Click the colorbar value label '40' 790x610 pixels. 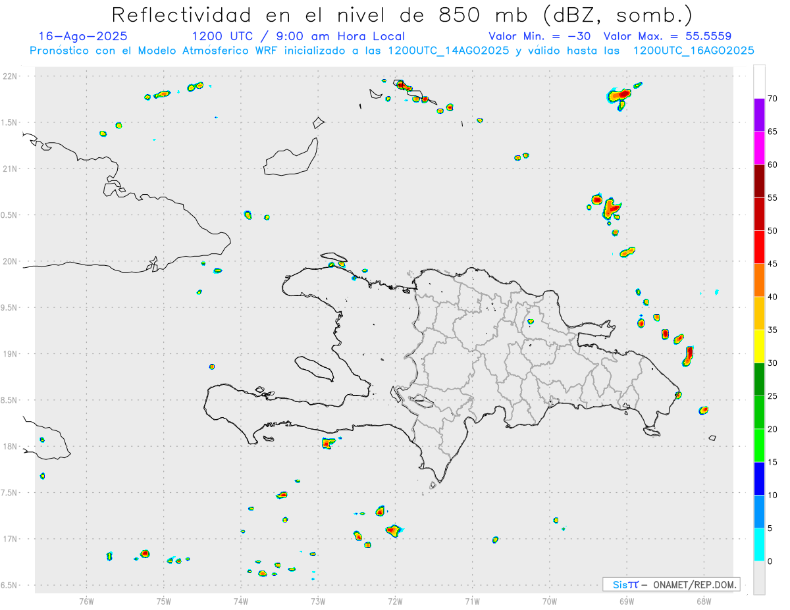[772, 297]
